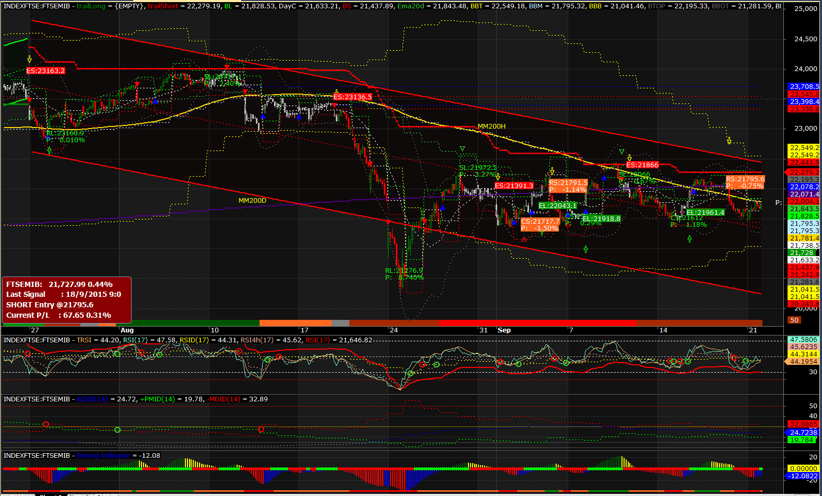822x496 pixels.
Task: Click the yellow down arrow above ES:21866 label
Action: pyautogui.click(x=630, y=157)
